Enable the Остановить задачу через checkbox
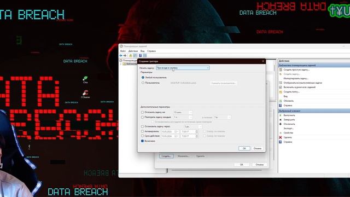This screenshot has height=197, width=350. 142,126
